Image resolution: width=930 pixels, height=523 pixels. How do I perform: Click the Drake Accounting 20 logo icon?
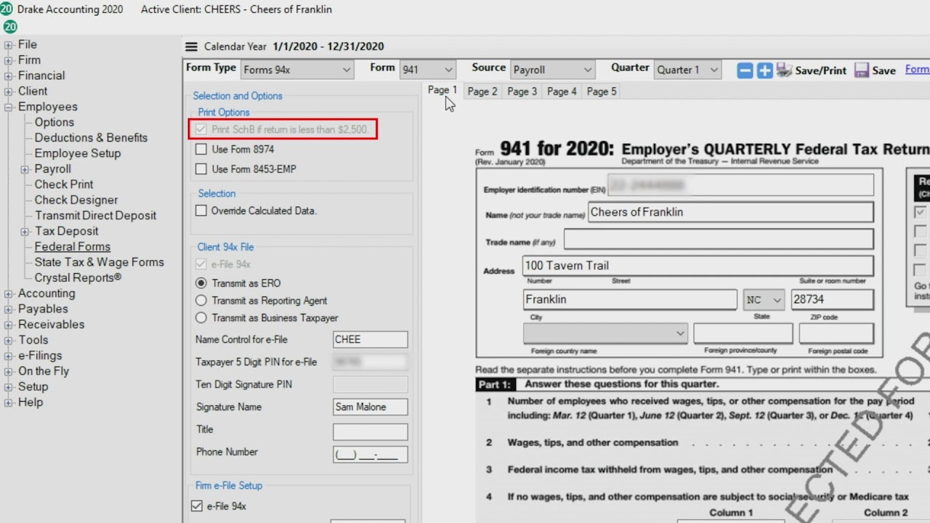7,9
